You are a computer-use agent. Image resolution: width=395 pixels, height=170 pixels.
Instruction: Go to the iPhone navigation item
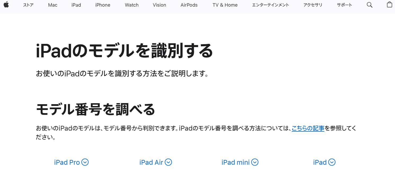click(103, 5)
